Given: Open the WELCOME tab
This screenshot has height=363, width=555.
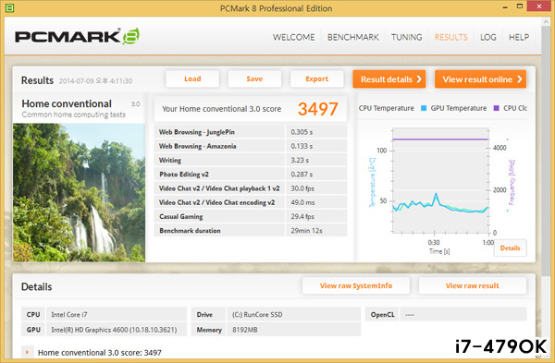Looking at the screenshot, I should 293,37.
